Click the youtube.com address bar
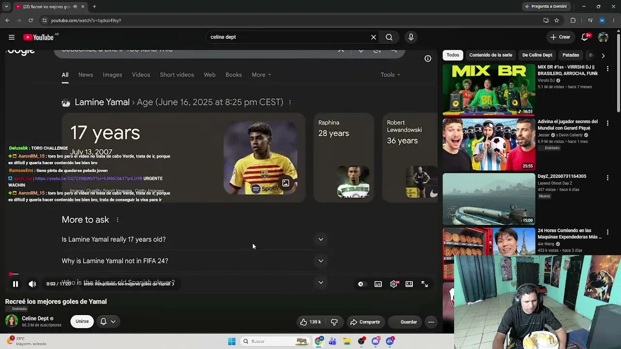 click(x=291, y=20)
